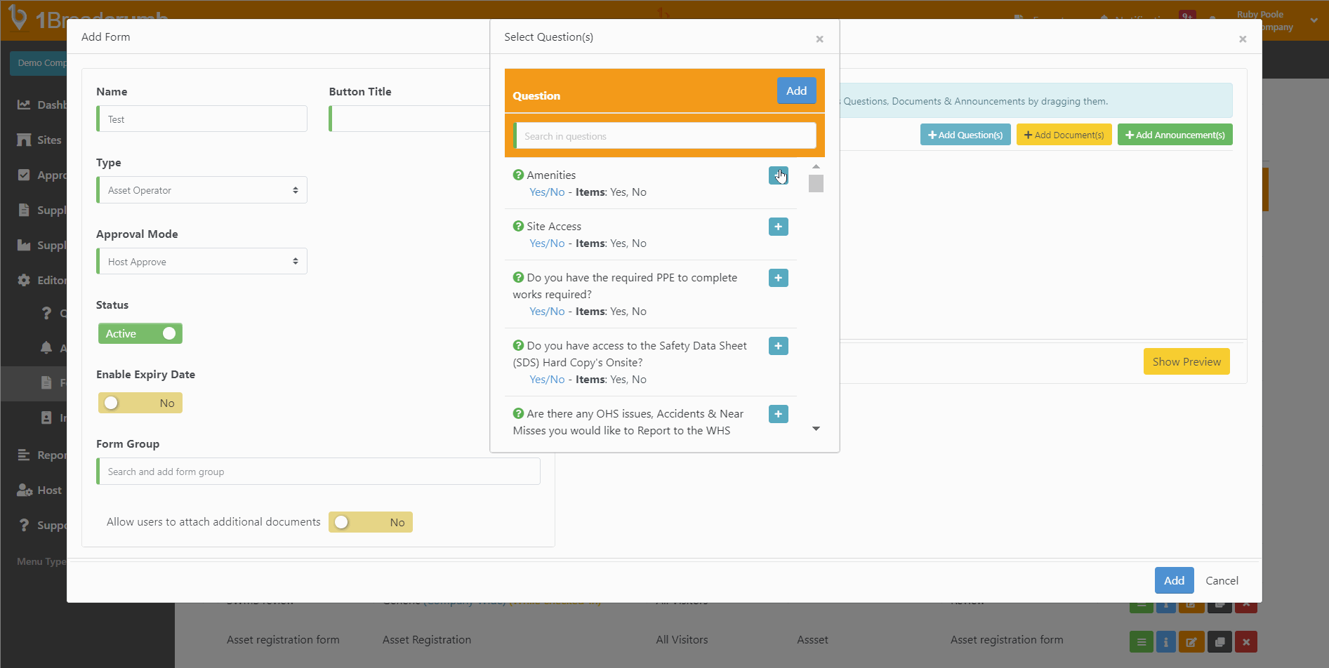Toggle 'Allow users to attach additional documents'
This screenshot has width=1329, height=668.
point(370,522)
